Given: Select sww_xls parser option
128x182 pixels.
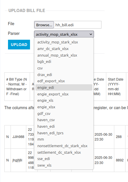Looking at the screenshot, I should [x=64, y=165].
